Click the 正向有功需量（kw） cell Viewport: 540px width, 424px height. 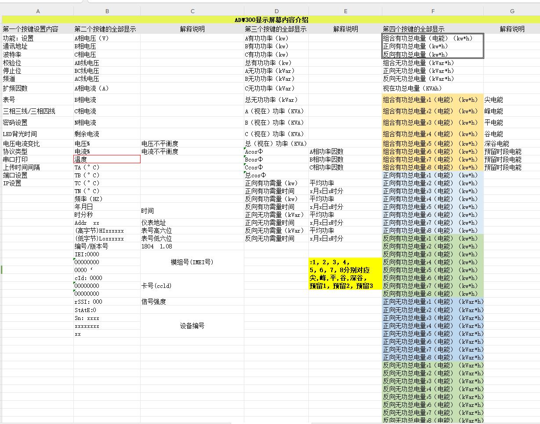(x=276, y=183)
